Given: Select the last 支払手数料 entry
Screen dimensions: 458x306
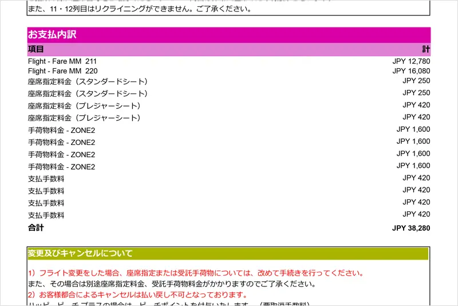Looking at the screenshot, I should click(46, 215).
